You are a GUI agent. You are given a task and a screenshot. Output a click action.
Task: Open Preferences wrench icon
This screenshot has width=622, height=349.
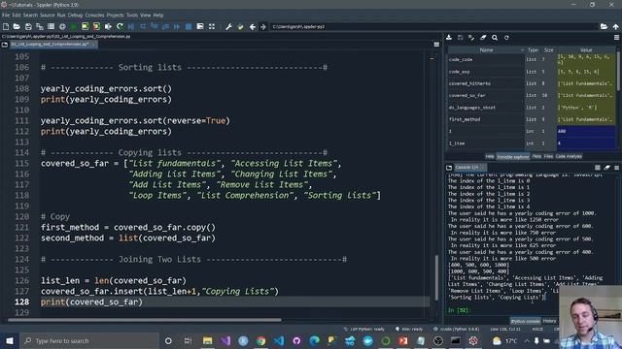click(229, 26)
